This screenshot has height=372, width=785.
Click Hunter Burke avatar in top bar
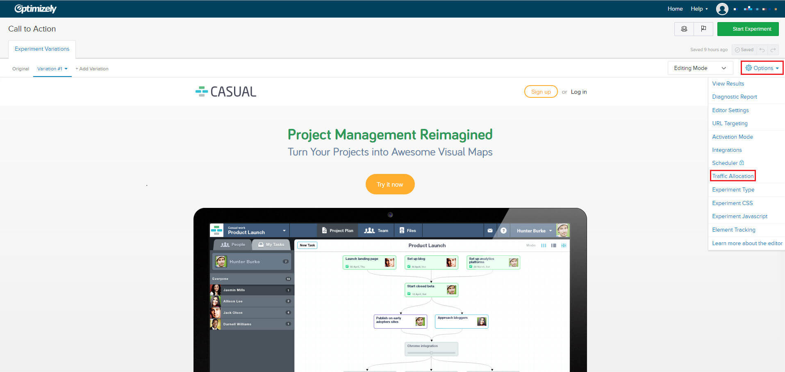point(563,230)
